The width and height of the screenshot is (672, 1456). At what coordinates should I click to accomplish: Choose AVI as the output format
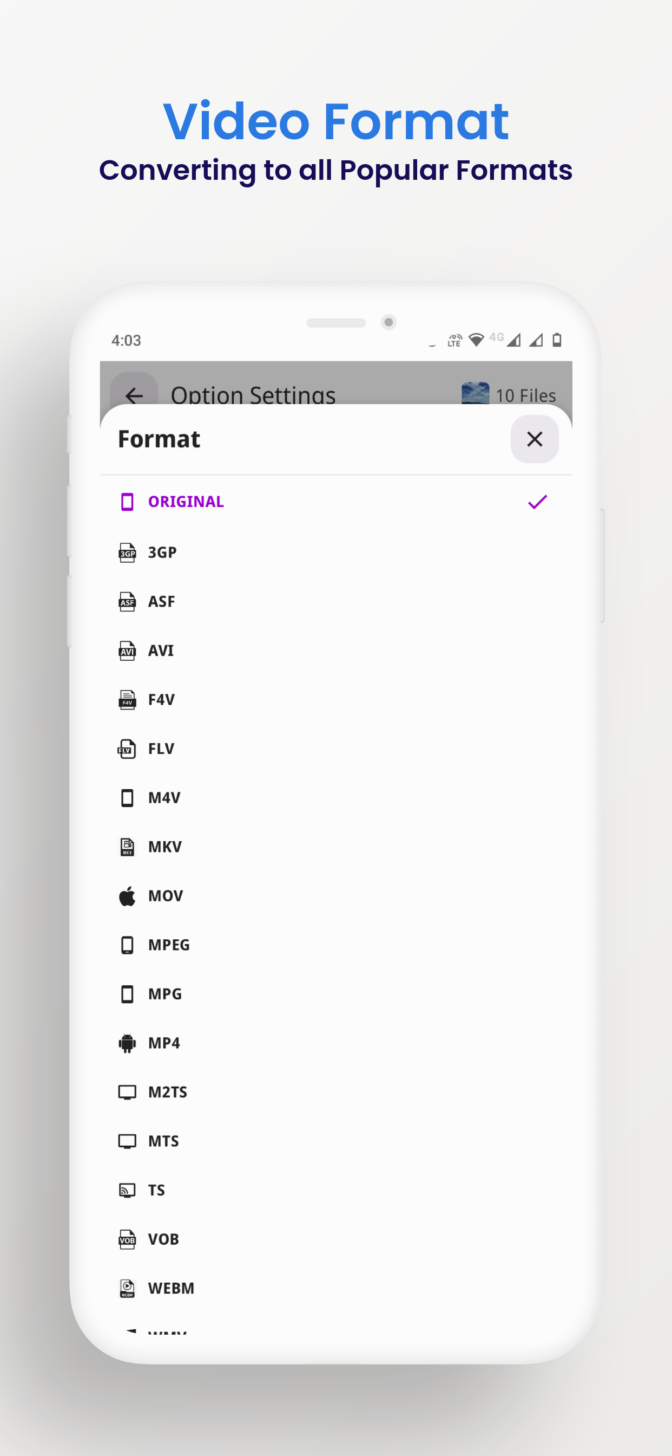pyautogui.click(x=161, y=651)
